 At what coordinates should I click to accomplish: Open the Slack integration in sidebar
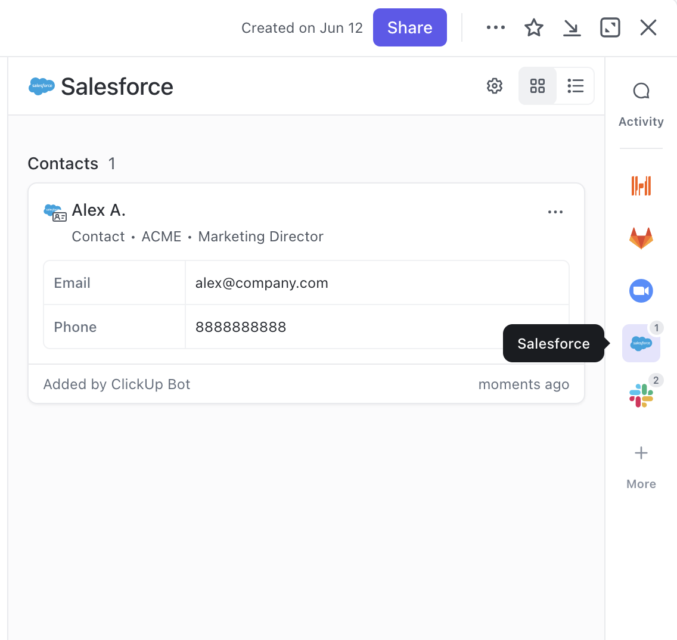[x=641, y=396]
